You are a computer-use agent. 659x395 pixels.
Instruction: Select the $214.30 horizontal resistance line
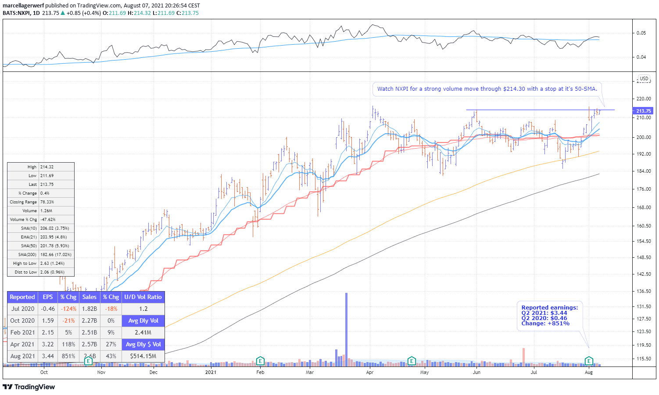tap(540, 110)
